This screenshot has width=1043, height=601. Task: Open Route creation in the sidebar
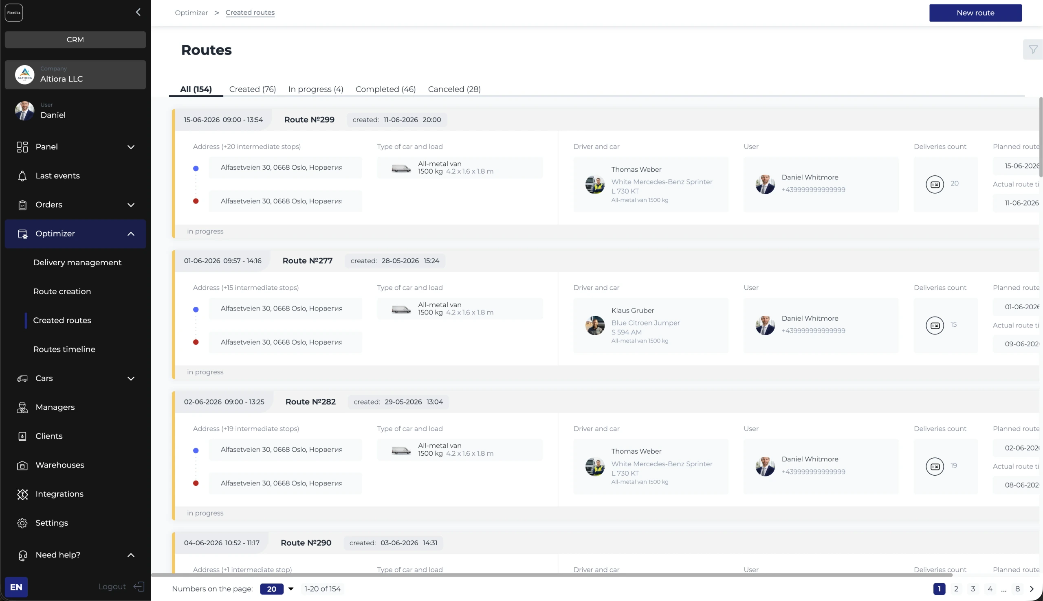point(62,291)
